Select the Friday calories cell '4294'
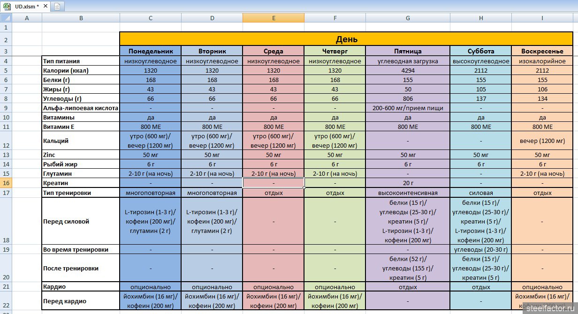Viewport: 578px width, 314px height. click(408, 70)
